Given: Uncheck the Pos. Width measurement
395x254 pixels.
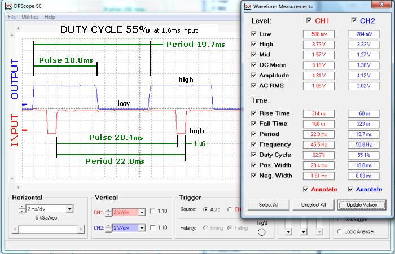Looking at the screenshot, I should click(254, 165).
